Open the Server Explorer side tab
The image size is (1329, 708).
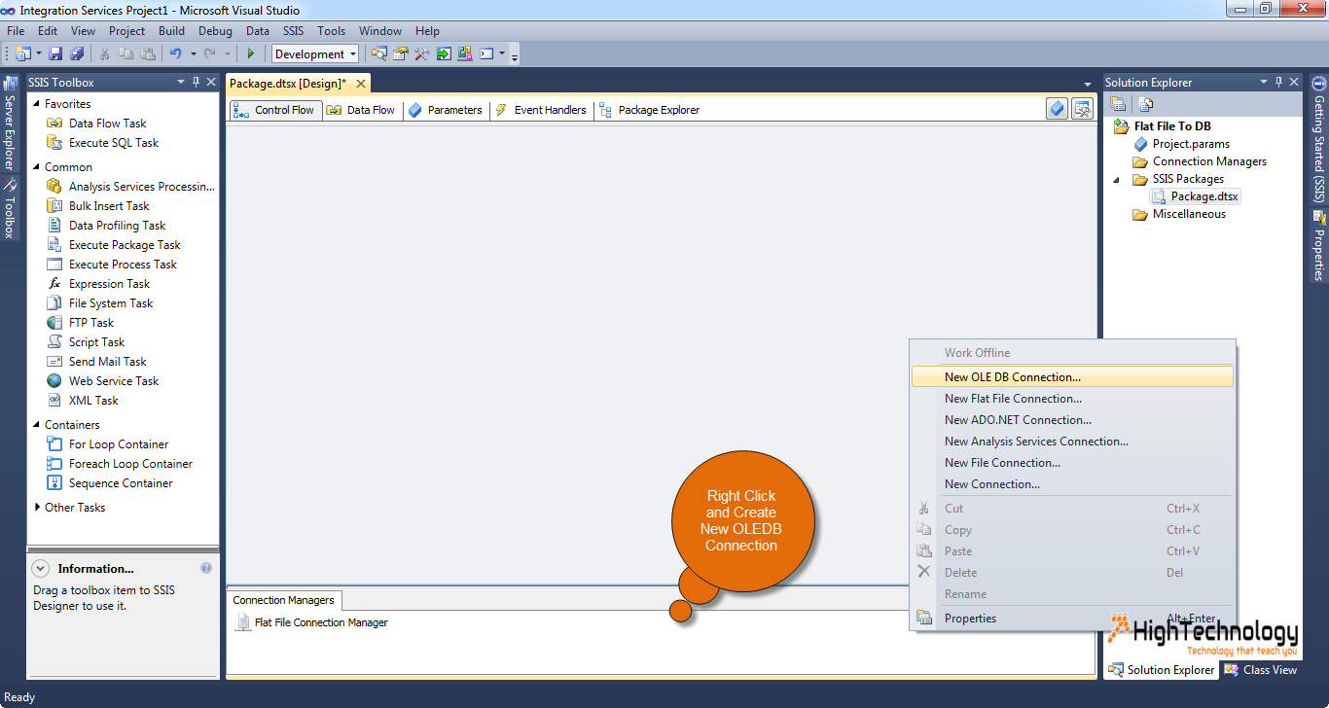tap(10, 124)
